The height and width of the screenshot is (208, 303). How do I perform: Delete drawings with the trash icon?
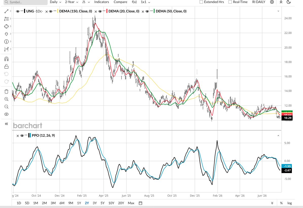point(6,91)
